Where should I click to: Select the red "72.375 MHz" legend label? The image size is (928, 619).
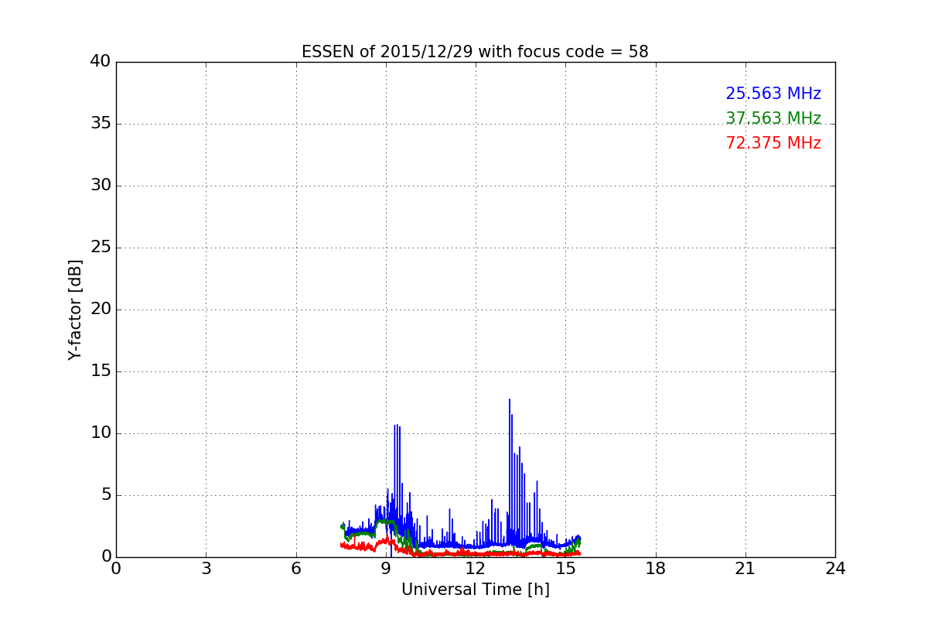click(773, 143)
